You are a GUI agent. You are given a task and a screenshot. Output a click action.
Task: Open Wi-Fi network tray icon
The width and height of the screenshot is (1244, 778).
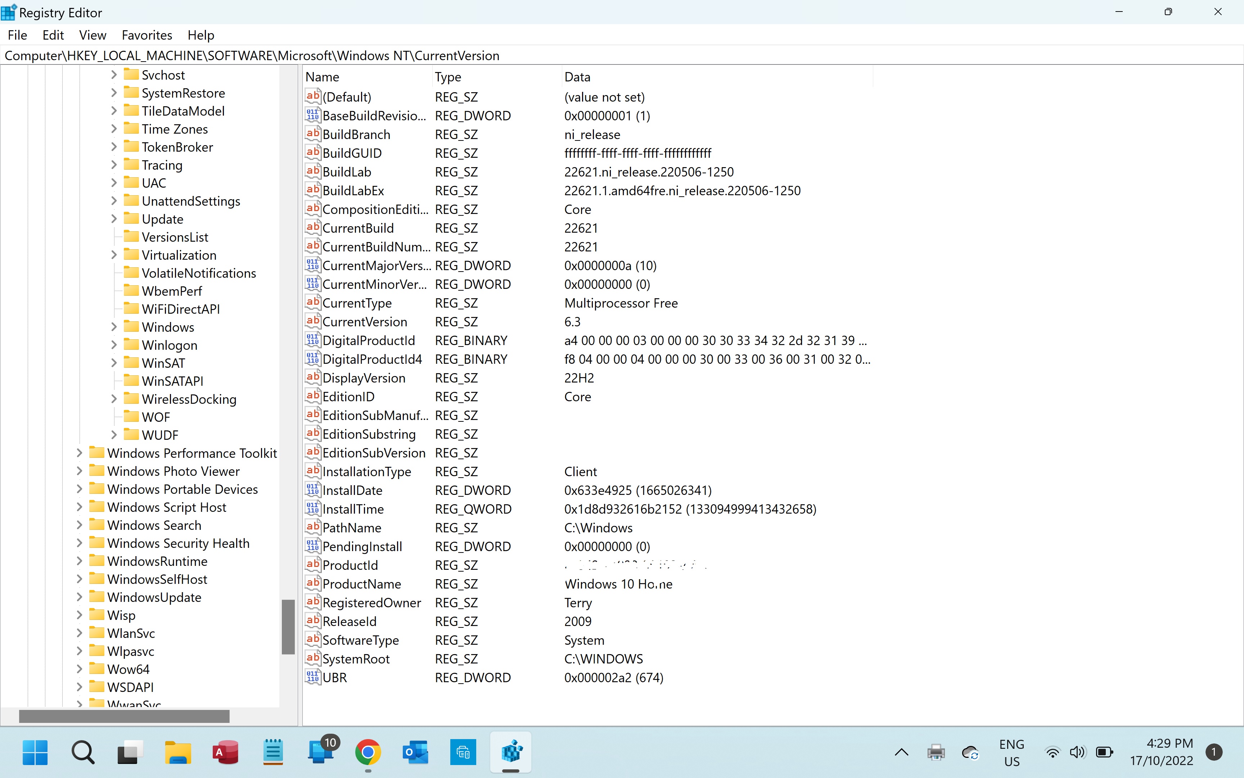(1053, 753)
